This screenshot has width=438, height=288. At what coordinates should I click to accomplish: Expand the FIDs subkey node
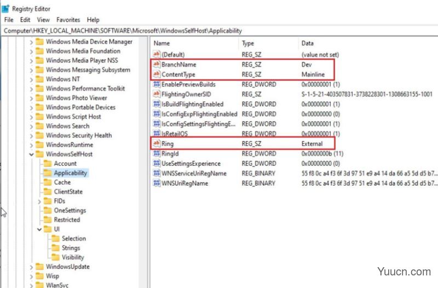39,201
